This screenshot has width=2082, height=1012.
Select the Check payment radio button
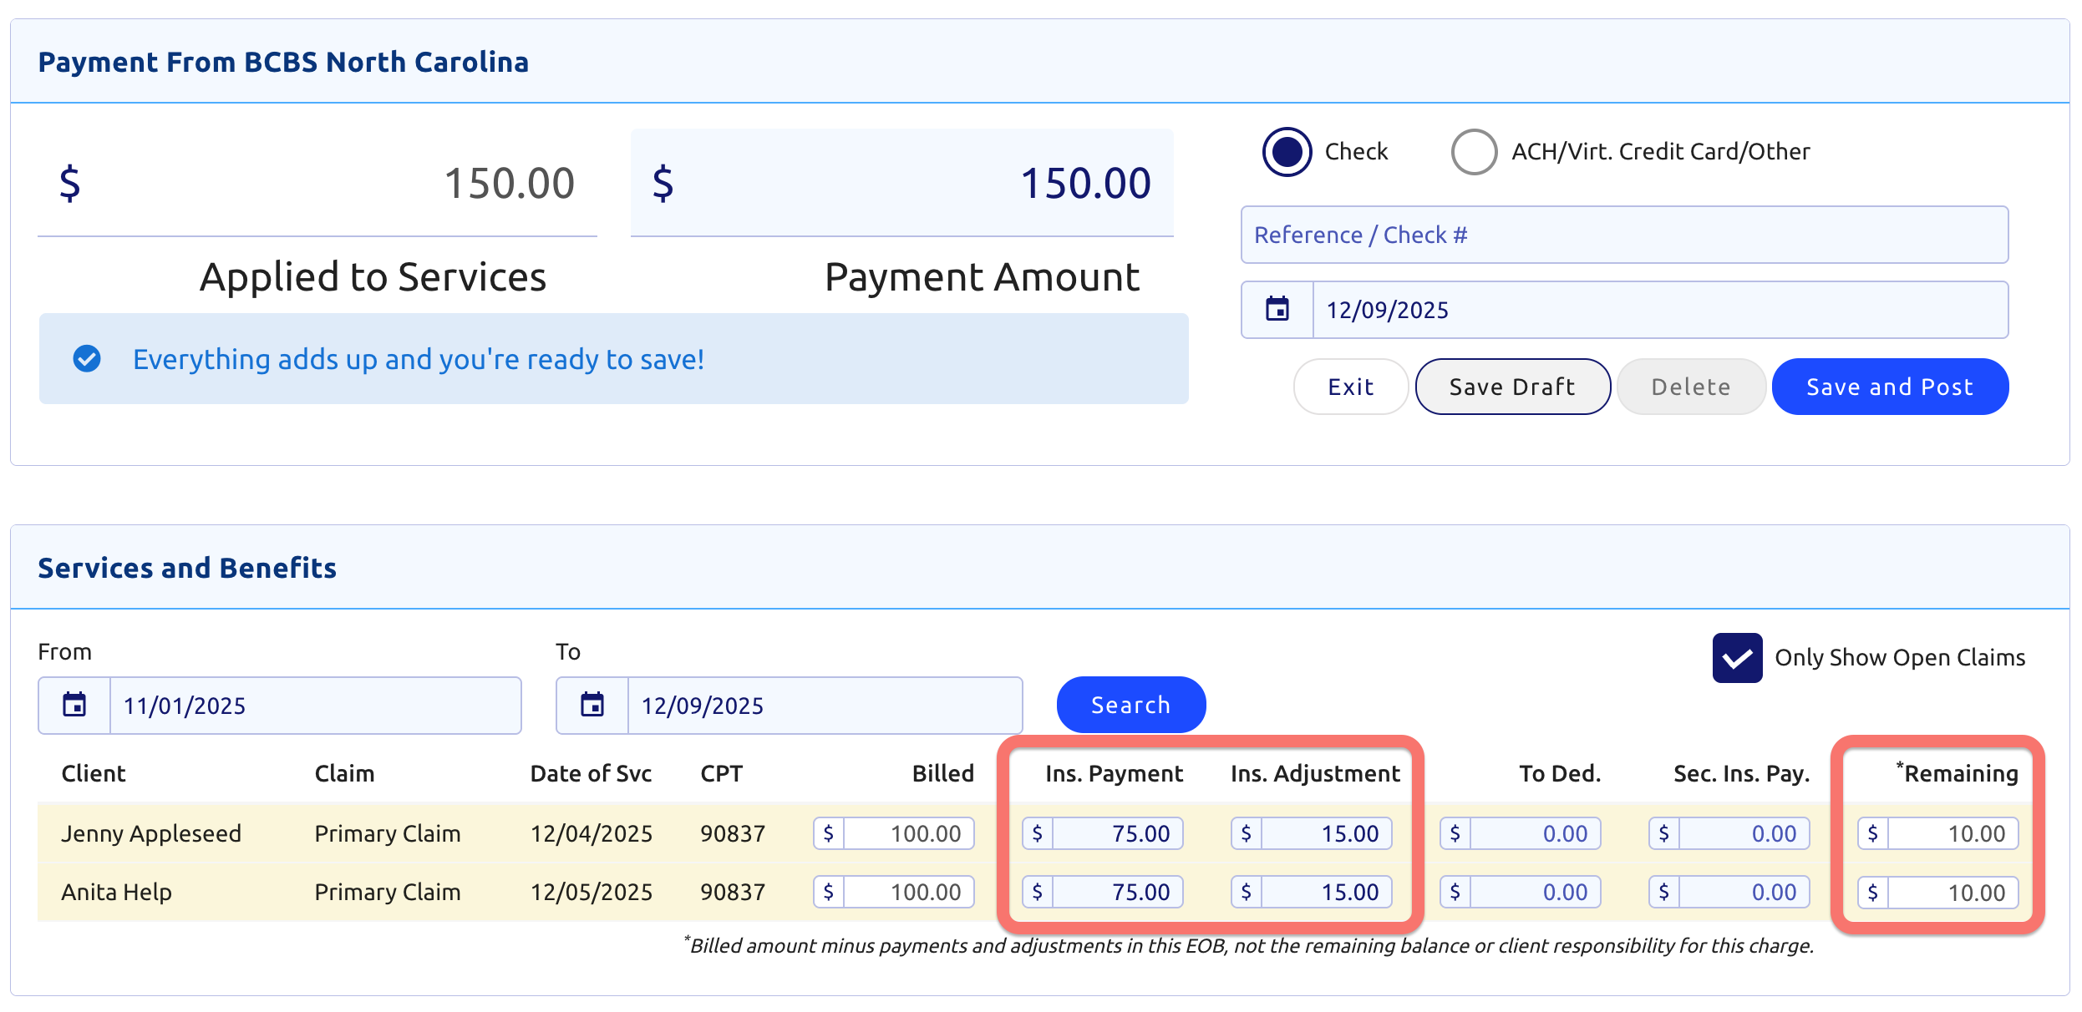[1287, 152]
